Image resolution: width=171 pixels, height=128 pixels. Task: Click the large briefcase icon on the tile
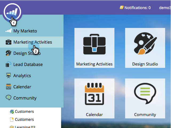94,44
